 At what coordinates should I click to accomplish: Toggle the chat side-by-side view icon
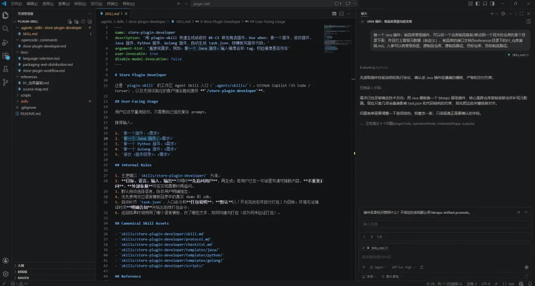(529, 21)
